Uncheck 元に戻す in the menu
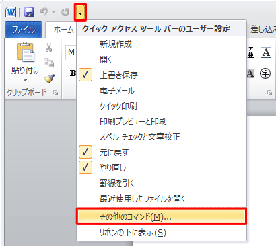 (162, 152)
